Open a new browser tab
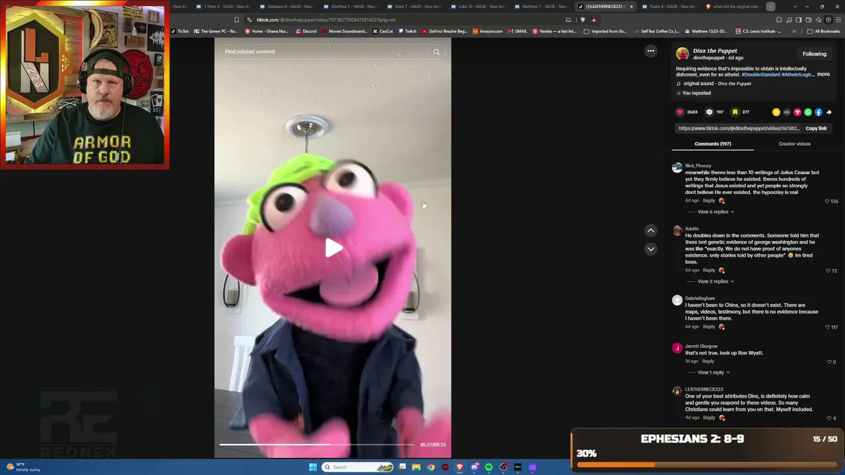 click(x=770, y=7)
